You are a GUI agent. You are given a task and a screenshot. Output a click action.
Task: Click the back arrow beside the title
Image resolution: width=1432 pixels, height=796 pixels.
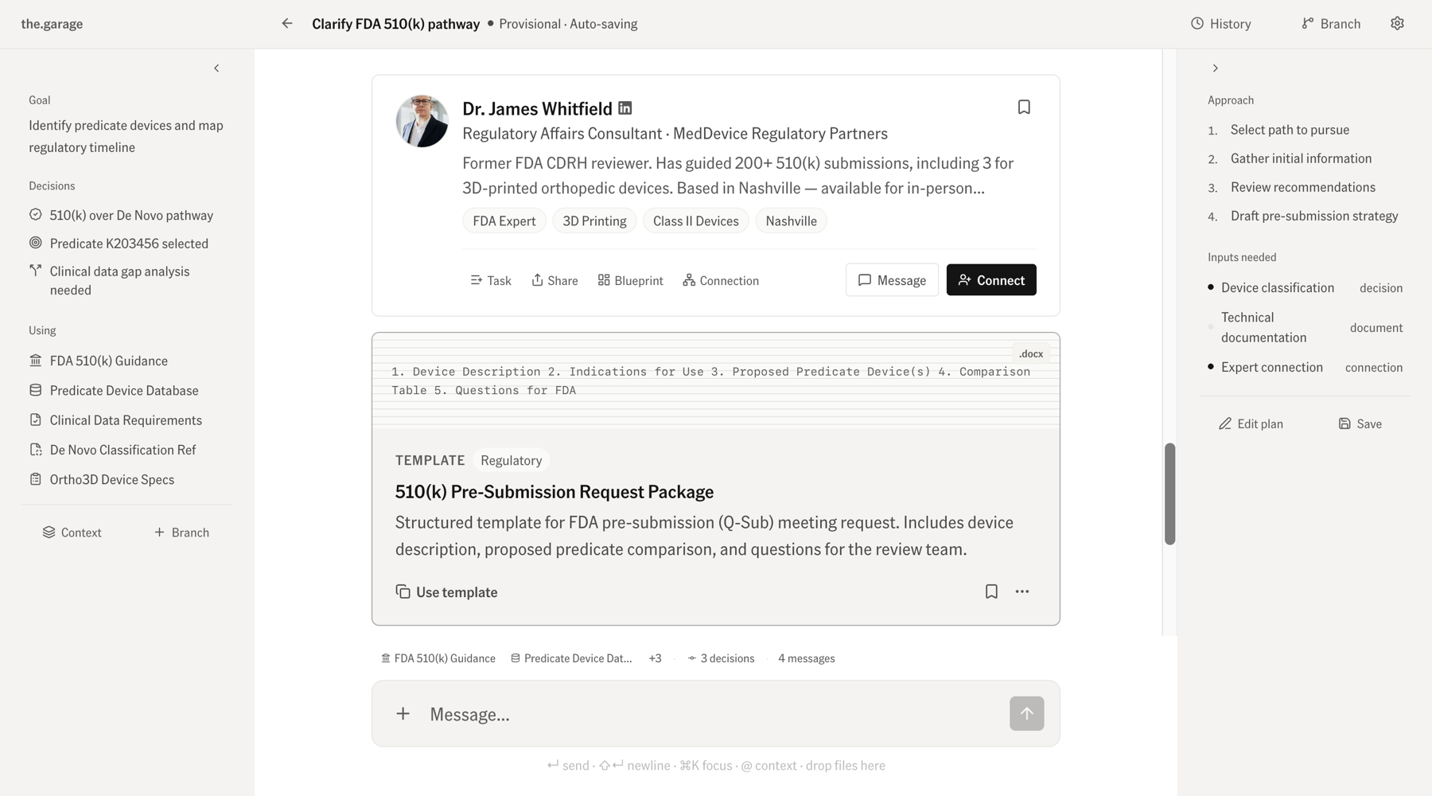click(x=287, y=24)
